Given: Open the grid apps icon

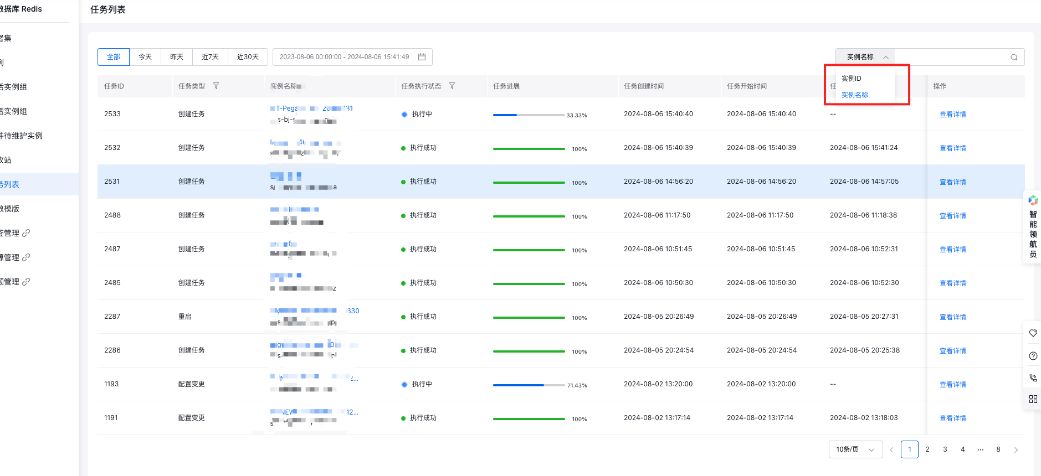Looking at the screenshot, I should pyautogui.click(x=1033, y=399).
